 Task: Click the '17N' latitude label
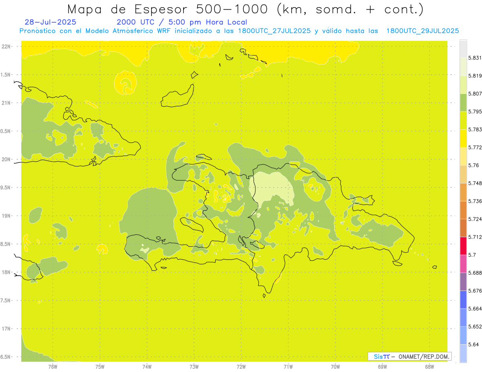(7, 329)
